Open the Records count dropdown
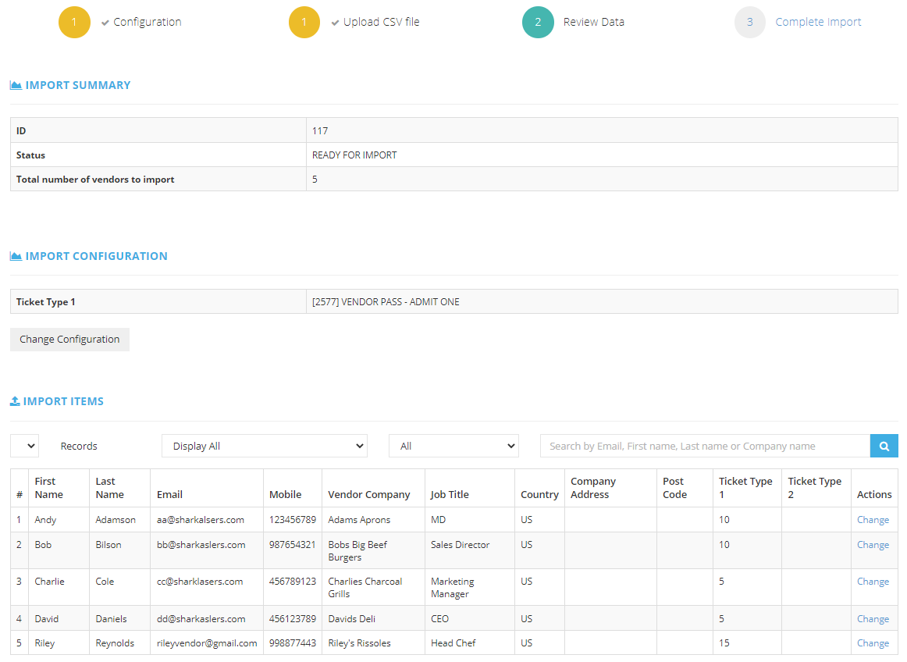 tap(25, 447)
